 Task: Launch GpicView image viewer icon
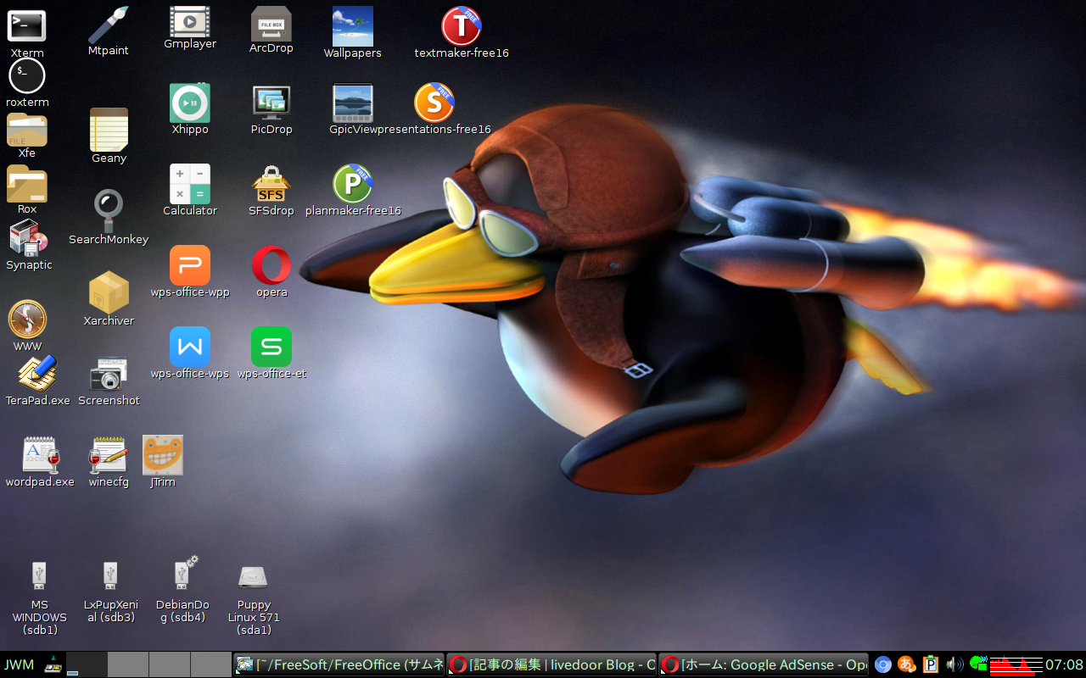[353, 103]
